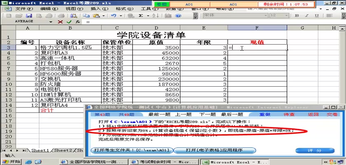The width and height of the screenshot is (346, 165).
Task: Click cell D3 containing 3500
Action: pyautogui.click(x=157, y=47)
